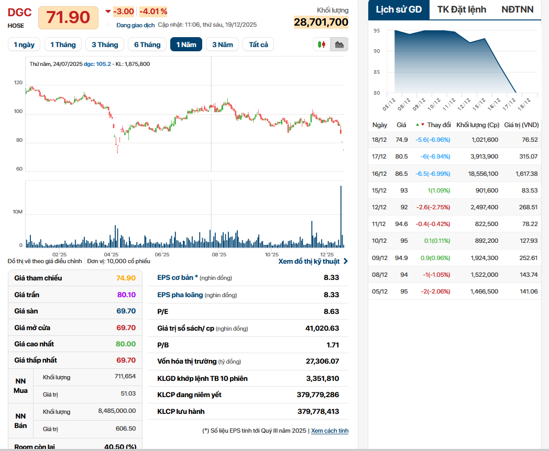This screenshot has width=549, height=451.
Task: Select the 3 Tháng chart range
Action: click(105, 44)
